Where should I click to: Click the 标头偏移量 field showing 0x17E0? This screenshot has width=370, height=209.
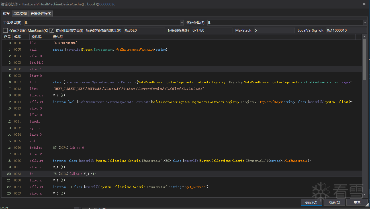coord(212,30)
